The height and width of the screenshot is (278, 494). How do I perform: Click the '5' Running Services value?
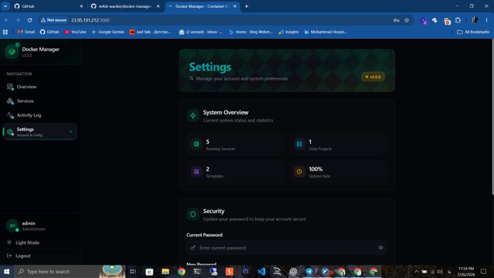coord(207,142)
